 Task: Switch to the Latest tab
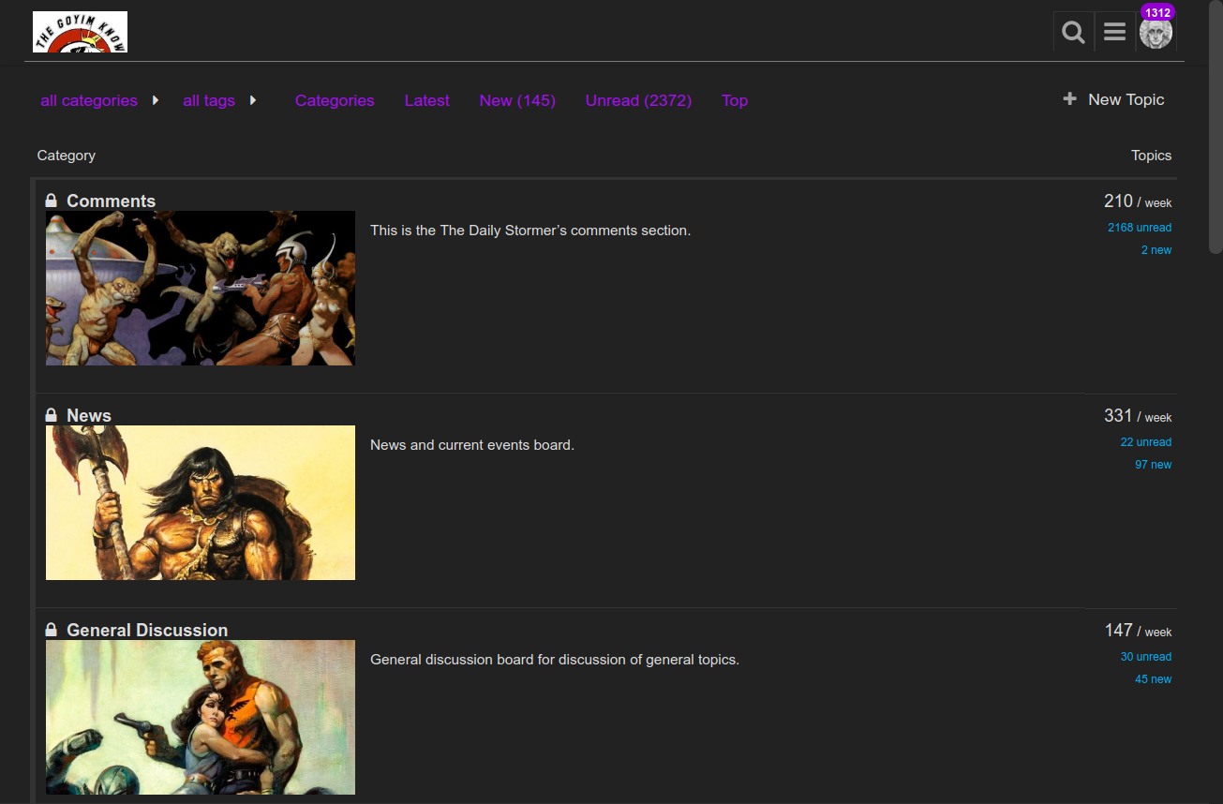[427, 100]
